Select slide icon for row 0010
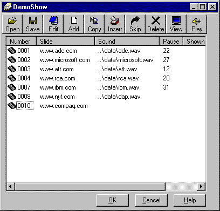 click(x=12, y=106)
